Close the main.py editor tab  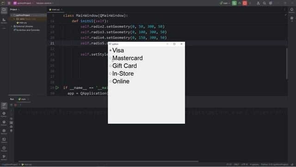(x=62, y=9)
